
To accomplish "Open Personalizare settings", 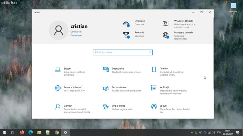I will coord(119,87).
